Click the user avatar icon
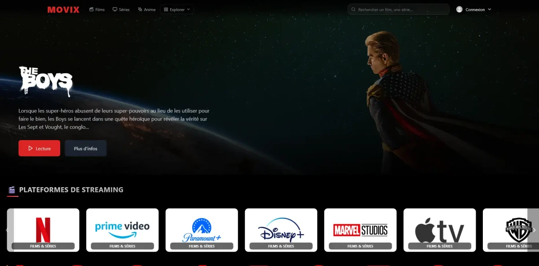This screenshot has width=539, height=266. click(x=459, y=9)
